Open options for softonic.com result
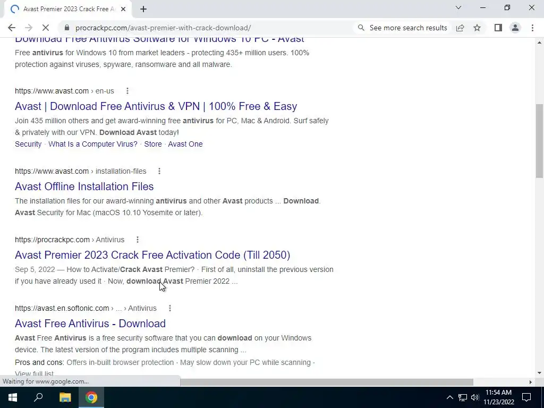 (169, 308)
